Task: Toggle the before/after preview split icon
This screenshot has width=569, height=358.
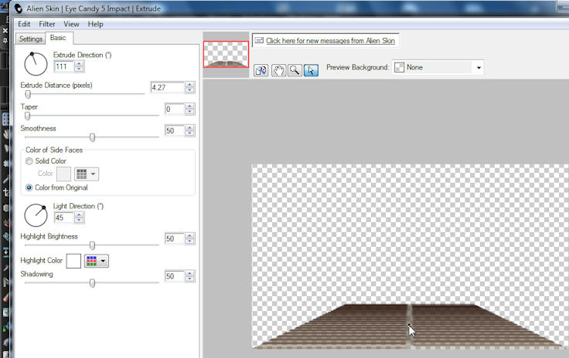Action: point(261,70)
